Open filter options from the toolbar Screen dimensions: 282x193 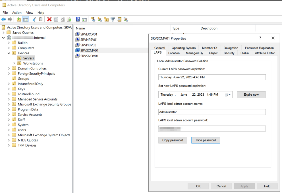[x=113, y=19]
